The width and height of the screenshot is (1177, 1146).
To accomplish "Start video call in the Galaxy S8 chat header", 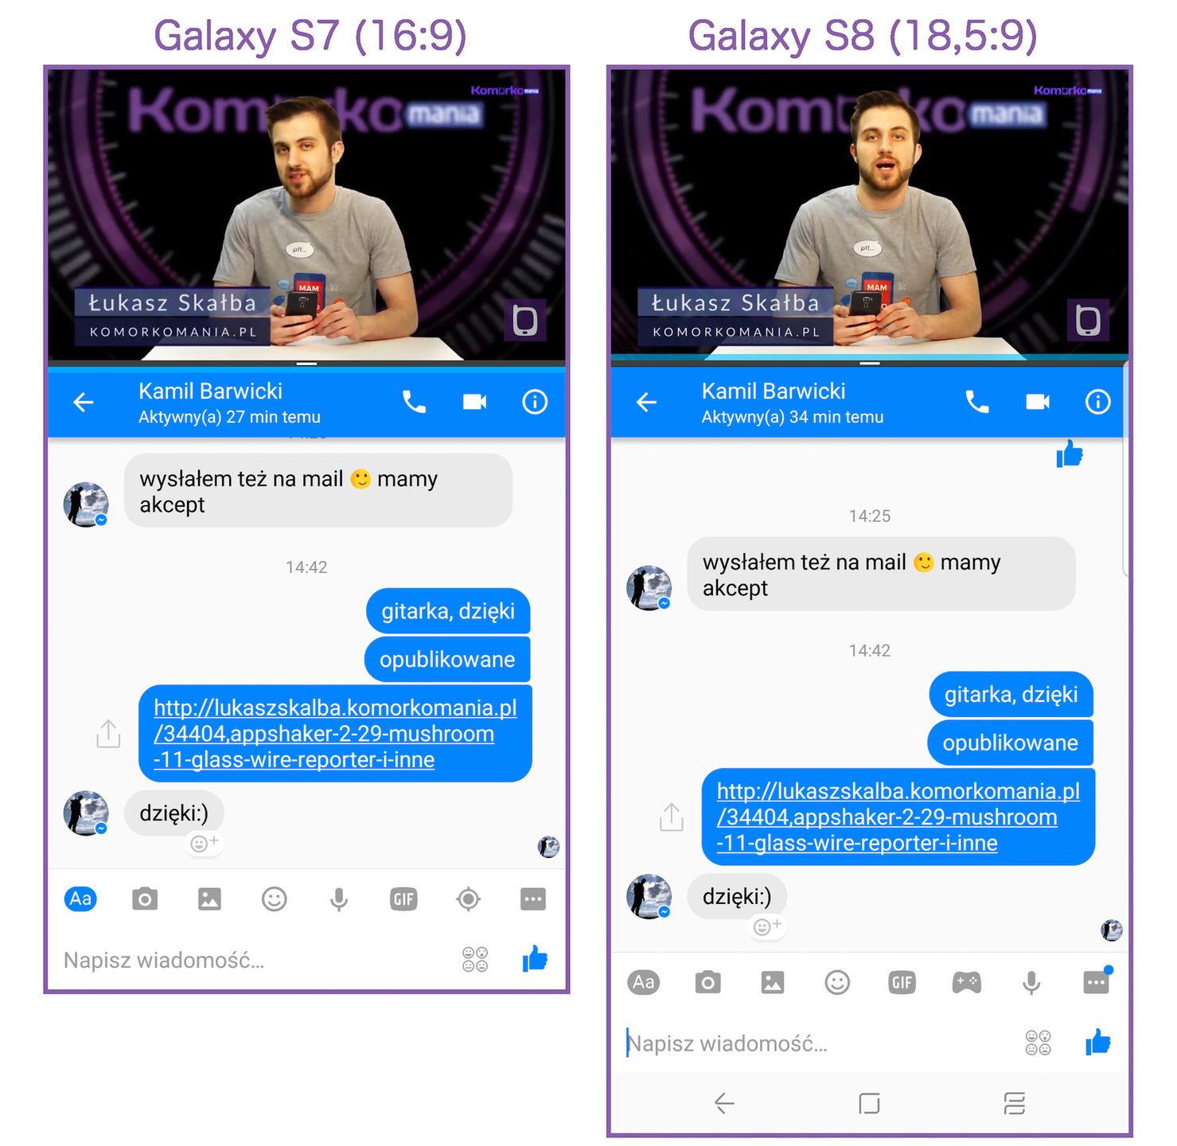I will [x=1038, y=402].
